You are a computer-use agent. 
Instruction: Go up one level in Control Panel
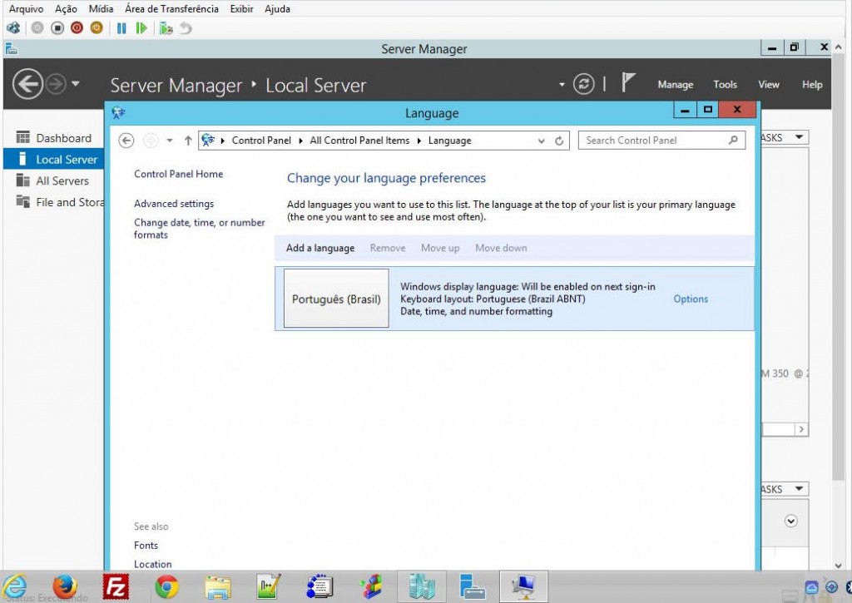188,141
